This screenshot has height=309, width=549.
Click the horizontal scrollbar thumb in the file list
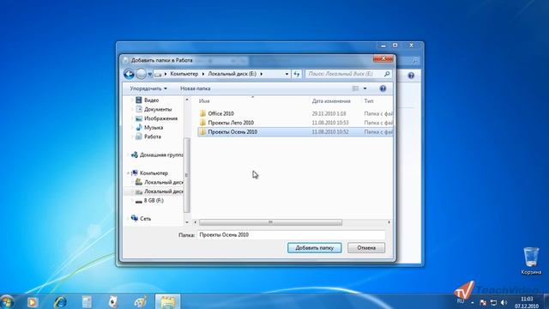270,222
